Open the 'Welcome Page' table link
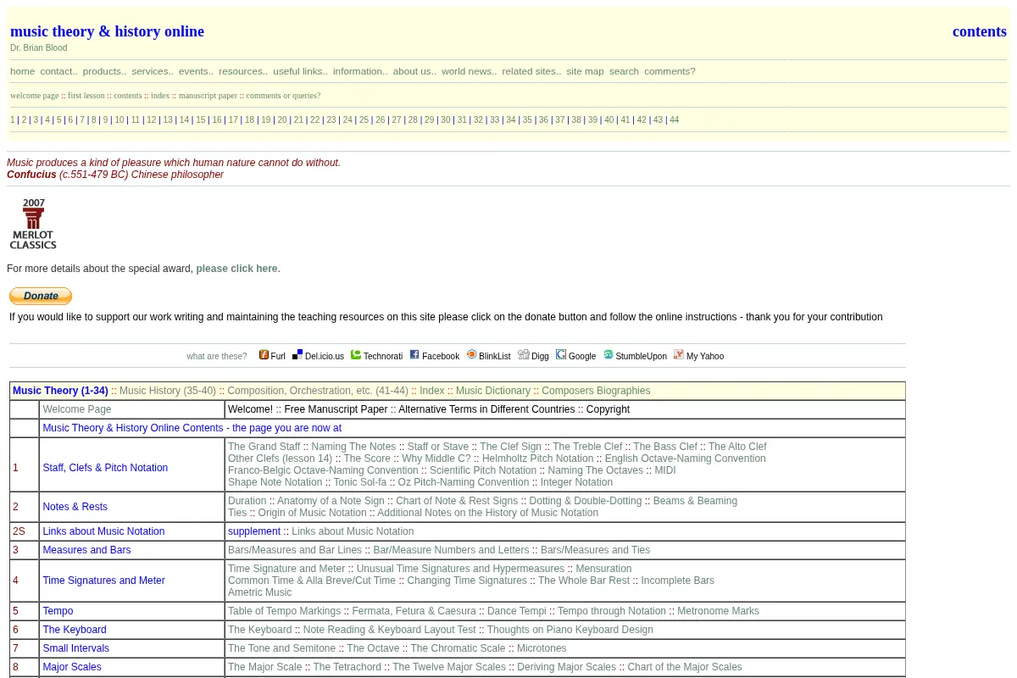Viewport: 1017px width, 678px height. pyautogui.click(x=77, y=409)
